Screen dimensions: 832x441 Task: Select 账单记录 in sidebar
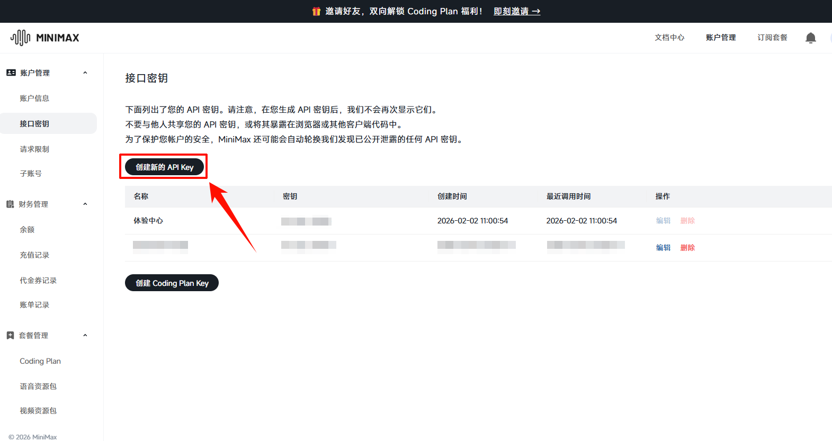34,304
